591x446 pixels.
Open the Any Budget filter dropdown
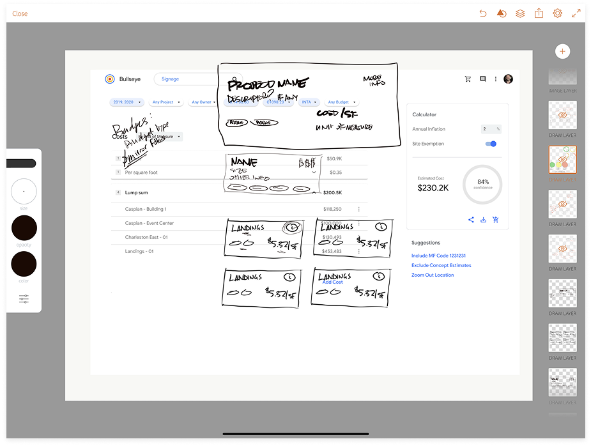341,102
